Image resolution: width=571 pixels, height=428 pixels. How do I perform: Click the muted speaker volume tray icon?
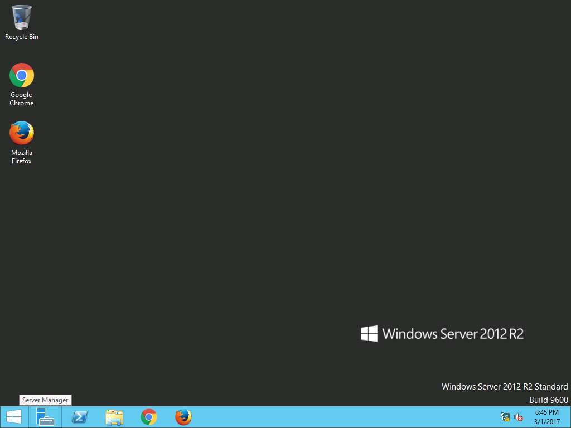coord(518,417)
